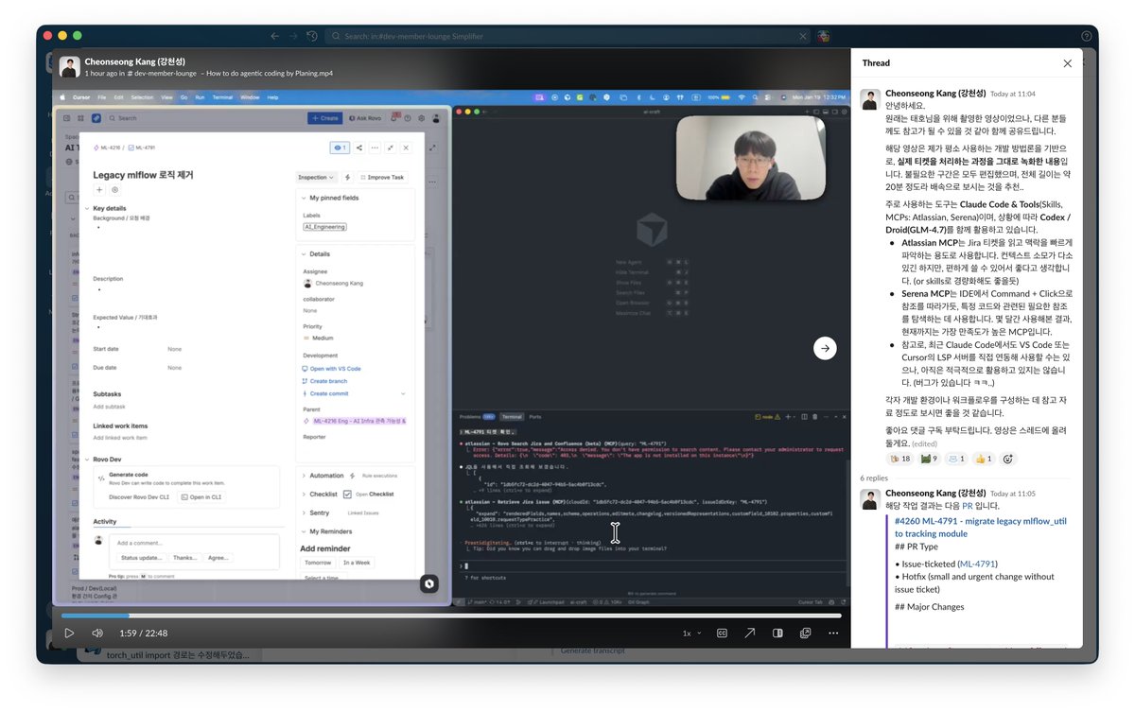Click the 6 replies label
Viewport: 1135px width, 712px height.
pyautogui.click(x=873, y=478)
